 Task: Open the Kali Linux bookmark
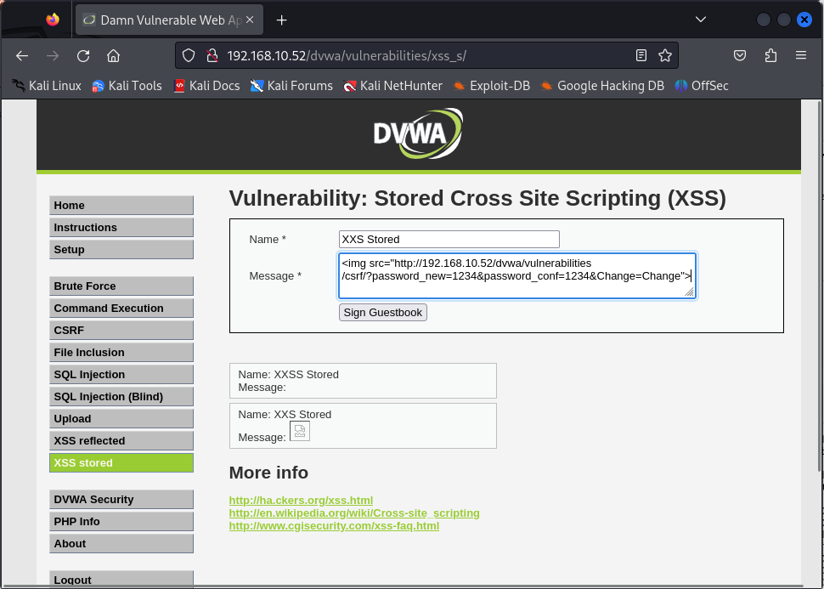click(47, 86)
